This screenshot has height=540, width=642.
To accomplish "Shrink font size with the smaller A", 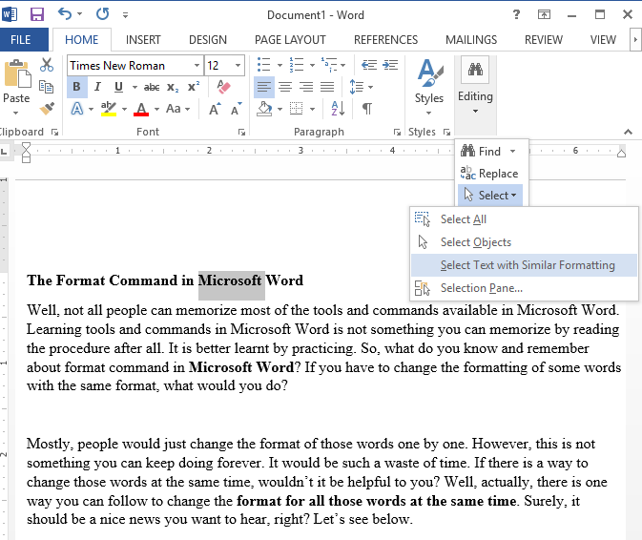I will coord(237,109).
